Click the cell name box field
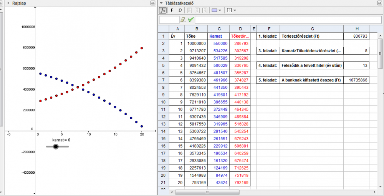 (x=169, y=20)
